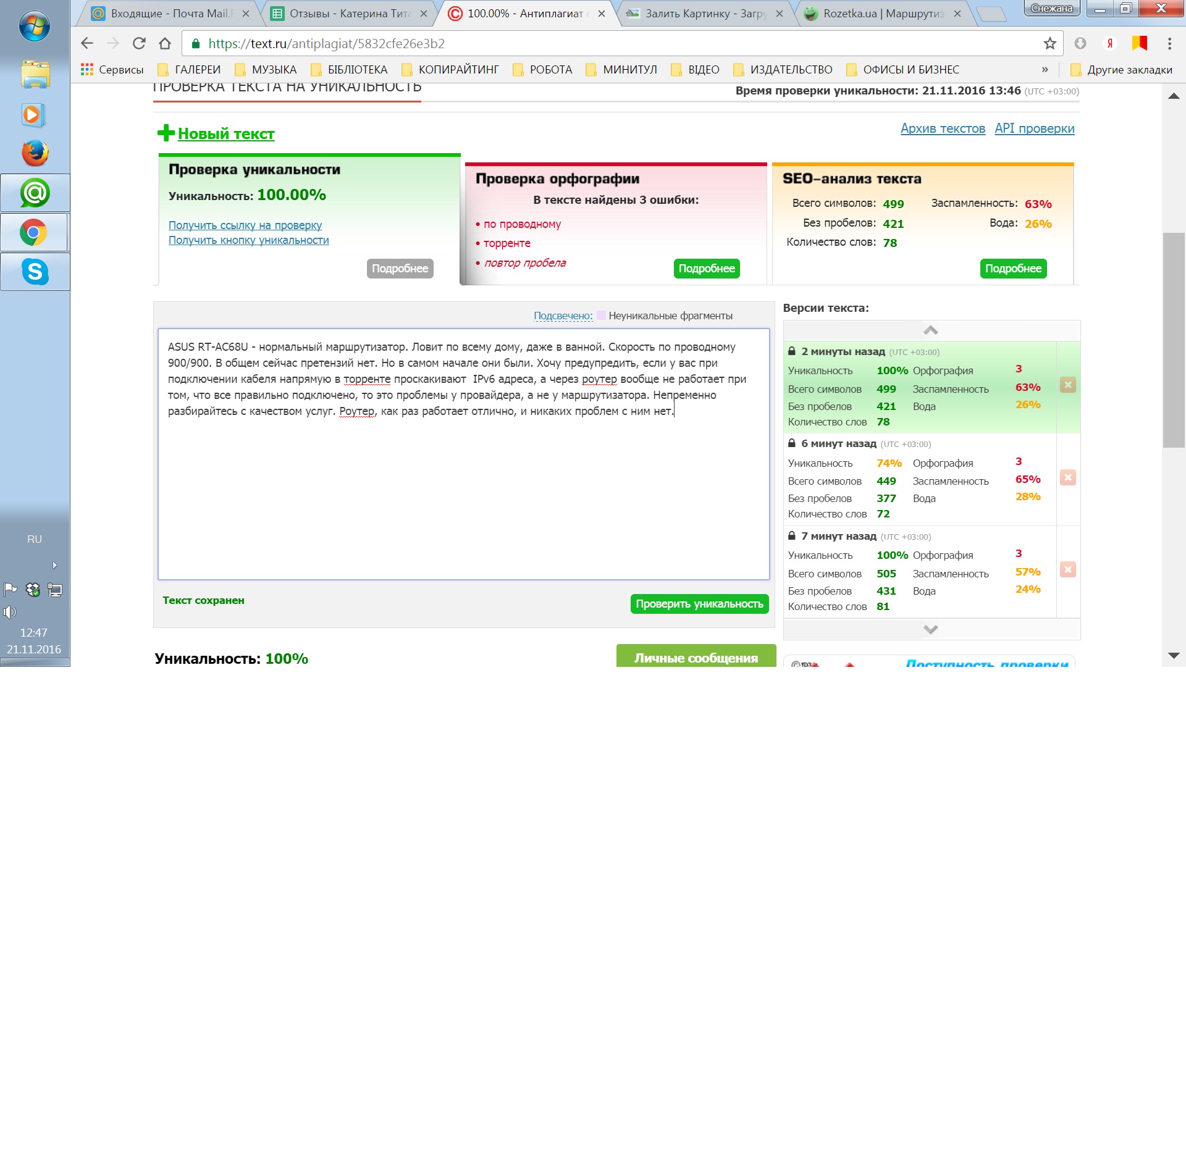Screen dimensions: 1186x1172
Task: Click the green plus Новый текст icon
Action: 166,133
